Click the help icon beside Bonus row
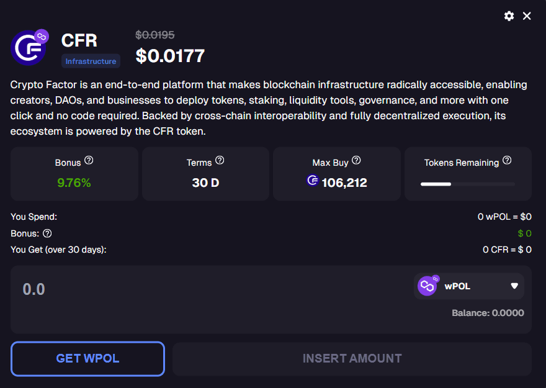This screenshot has height=388, width=546. 47,233
